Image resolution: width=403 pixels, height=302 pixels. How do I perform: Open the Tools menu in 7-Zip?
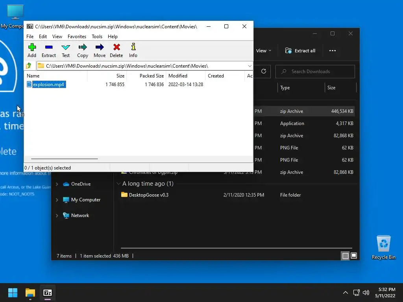click(x=97, y=37)
